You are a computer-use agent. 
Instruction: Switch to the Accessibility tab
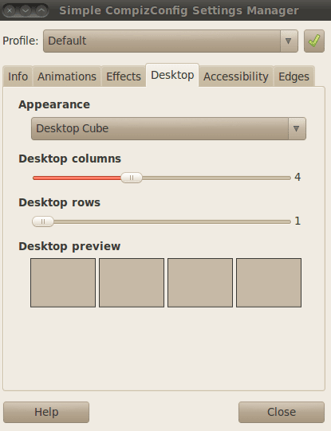coord(236,76)
